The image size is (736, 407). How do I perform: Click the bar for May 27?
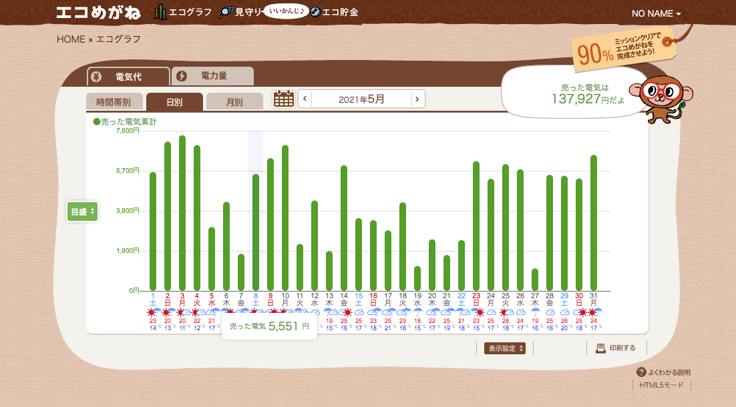pos(535,280)
